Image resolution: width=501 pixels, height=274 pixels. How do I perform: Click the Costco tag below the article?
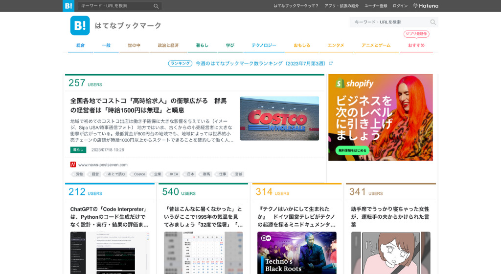click(140, 174)
